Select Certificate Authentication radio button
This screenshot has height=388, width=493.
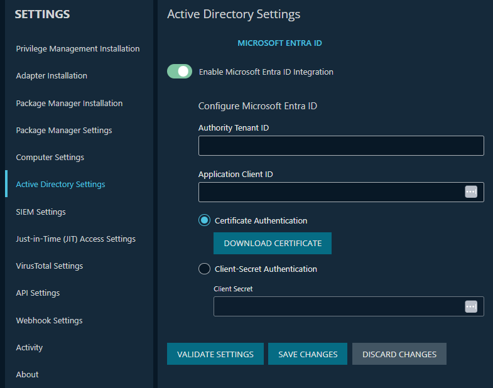click(x=204, y=220)
